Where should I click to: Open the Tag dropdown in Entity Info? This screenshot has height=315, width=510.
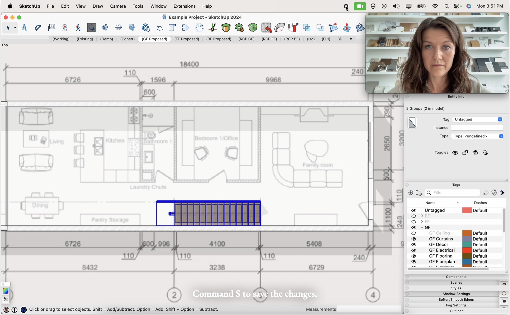tap(500, 119)
